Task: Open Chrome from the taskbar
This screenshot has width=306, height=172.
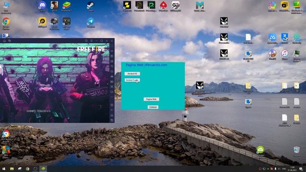Action: (28, 169)
